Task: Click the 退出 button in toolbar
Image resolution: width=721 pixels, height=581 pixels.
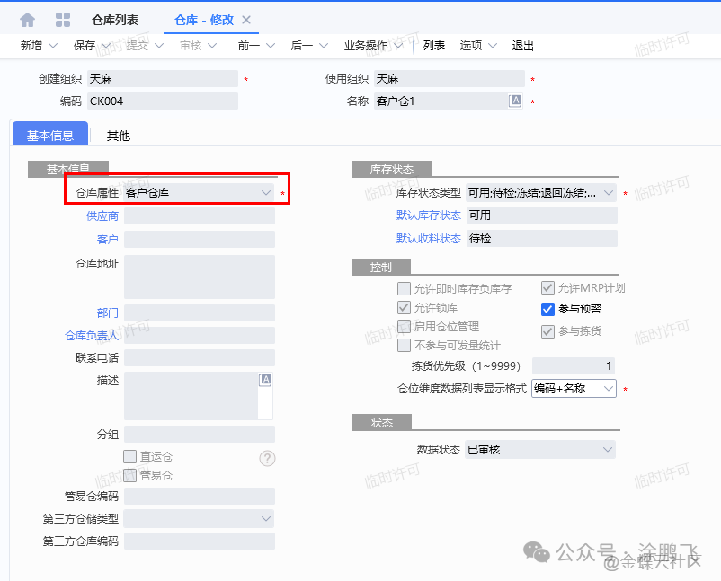Action: [522, 46]
